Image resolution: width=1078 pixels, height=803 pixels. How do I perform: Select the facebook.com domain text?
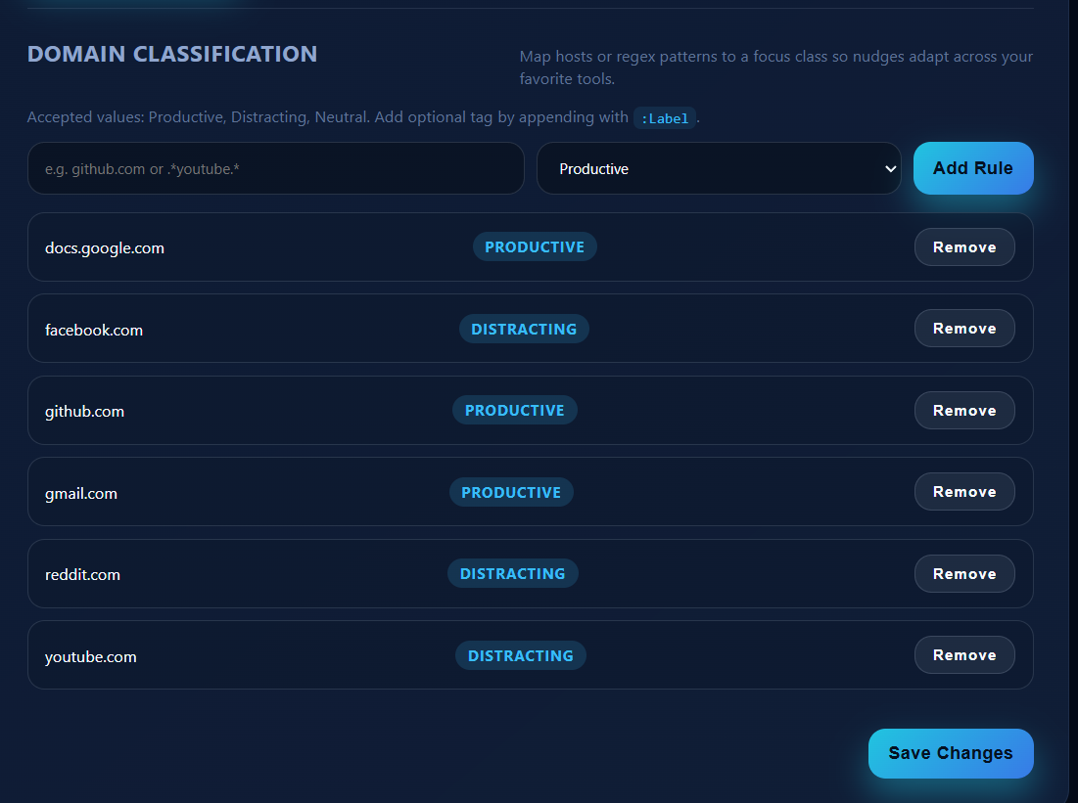pos(94,330)
